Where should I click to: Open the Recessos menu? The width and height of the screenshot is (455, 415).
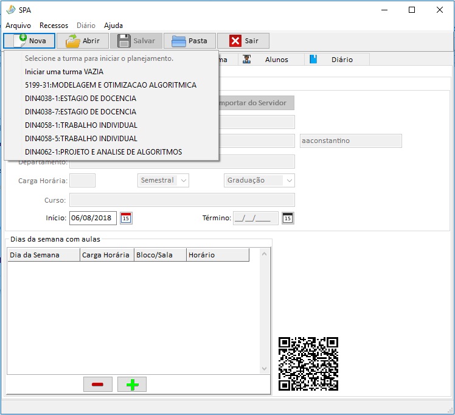[54, 26]
